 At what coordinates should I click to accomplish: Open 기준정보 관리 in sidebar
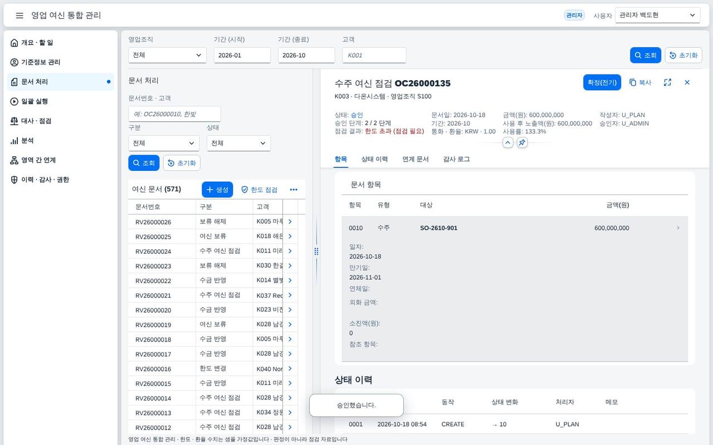[60, 62]
